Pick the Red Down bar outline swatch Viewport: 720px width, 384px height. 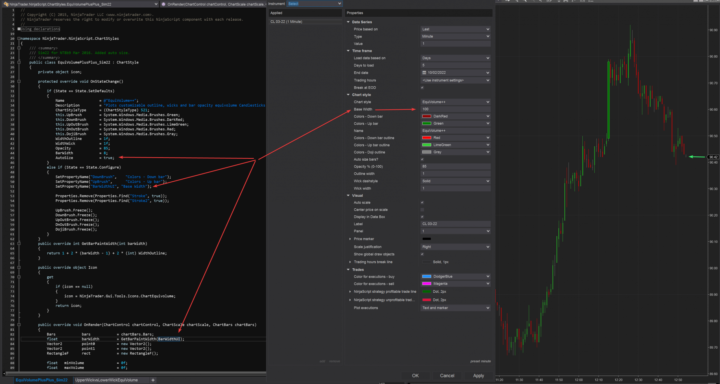tap(426, 138)
